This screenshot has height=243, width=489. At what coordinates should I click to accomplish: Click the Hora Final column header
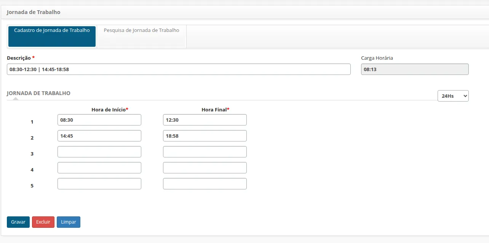tap(215, 110)
